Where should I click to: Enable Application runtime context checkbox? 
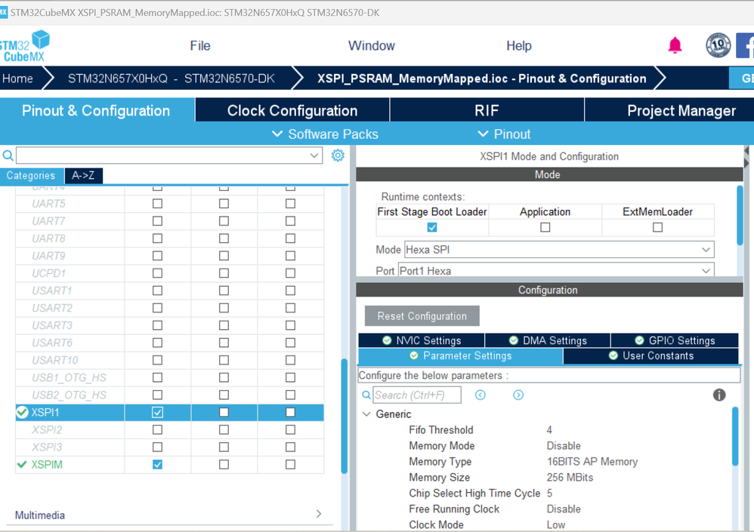[x=545, y=227]
